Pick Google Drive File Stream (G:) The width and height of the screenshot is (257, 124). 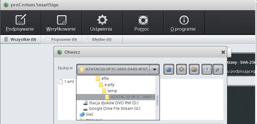[x=113, y=109]
